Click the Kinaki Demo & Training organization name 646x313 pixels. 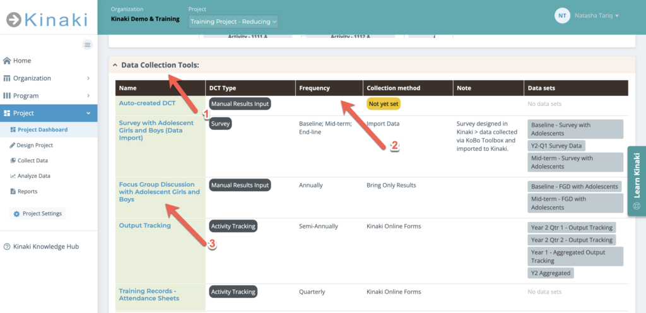pyautogui.click(x=146, y=19)
